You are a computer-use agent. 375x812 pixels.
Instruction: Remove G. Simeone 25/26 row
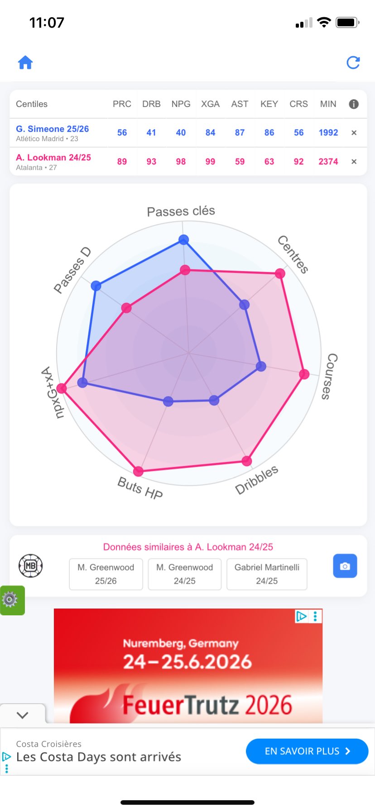tap(354, 133)
